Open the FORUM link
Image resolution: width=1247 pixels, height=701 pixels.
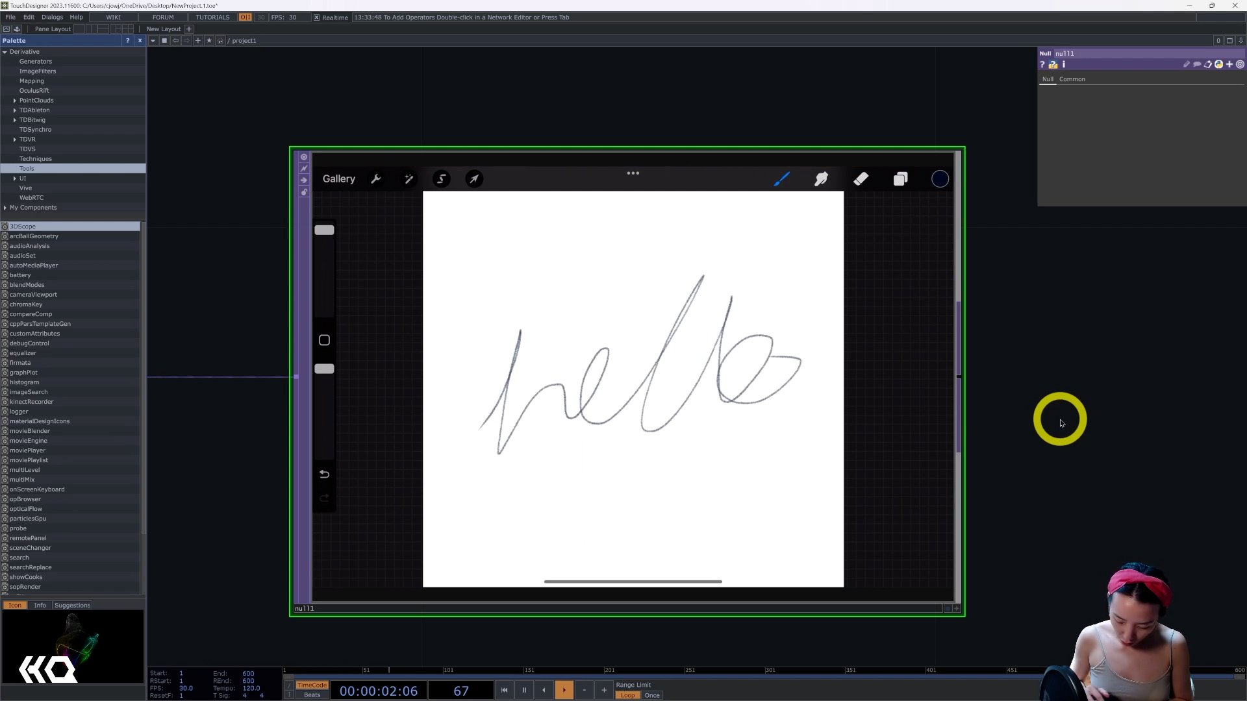tap(163, 18)
